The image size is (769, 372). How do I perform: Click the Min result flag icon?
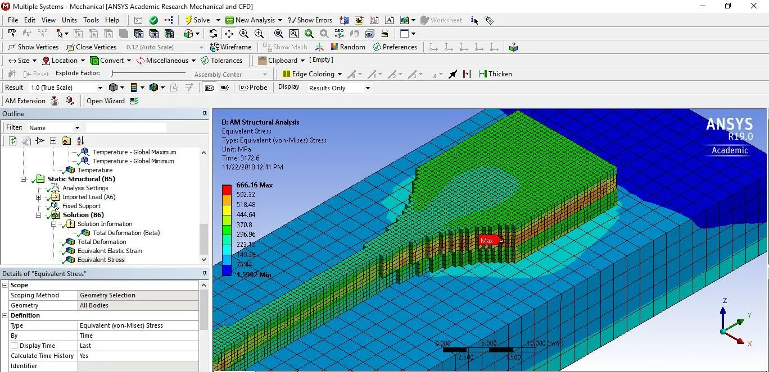(x=224, y=88)
